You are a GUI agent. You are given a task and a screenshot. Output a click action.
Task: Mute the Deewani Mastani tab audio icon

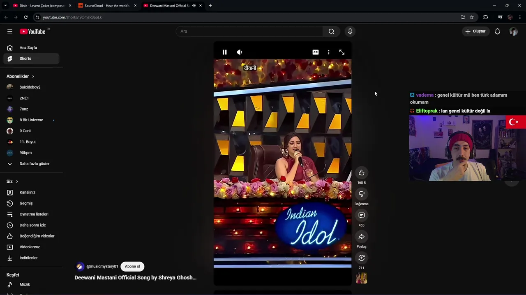coord(194,6)
